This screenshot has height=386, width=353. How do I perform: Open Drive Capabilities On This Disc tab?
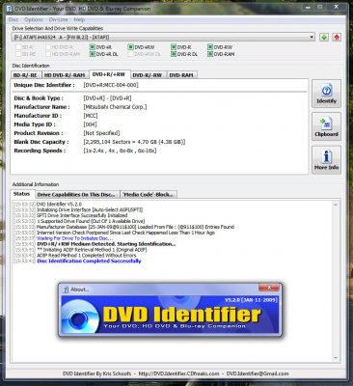pyautogui.click(x=76, y=195)
